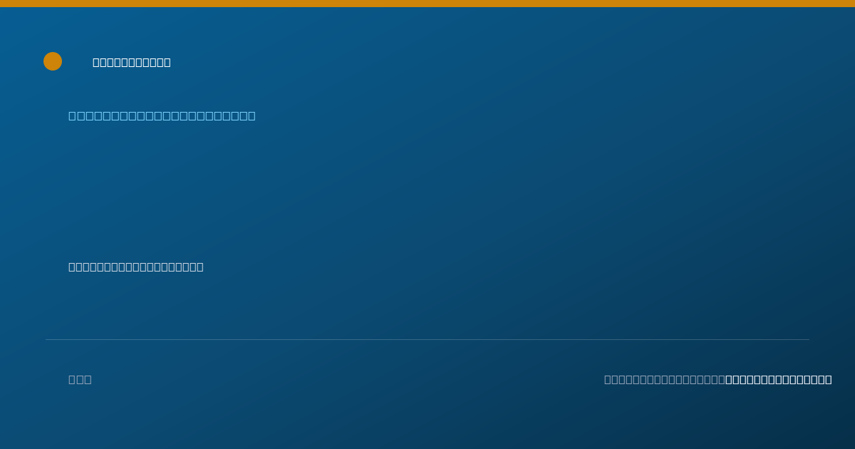Click the gray footer text segment on the right

tap(664, 379)
